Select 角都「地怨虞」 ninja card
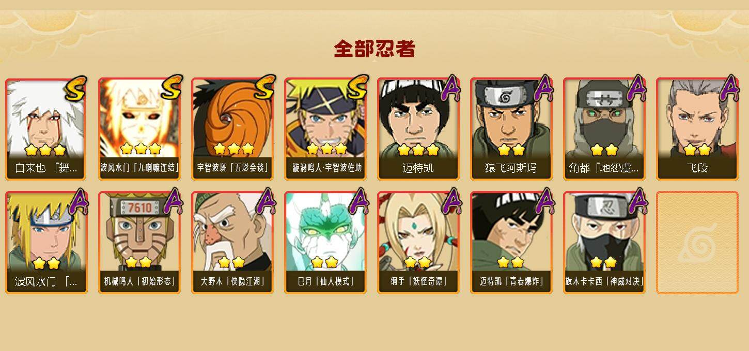749x351 pixels. pyautogui.click(x=604, y=129)
